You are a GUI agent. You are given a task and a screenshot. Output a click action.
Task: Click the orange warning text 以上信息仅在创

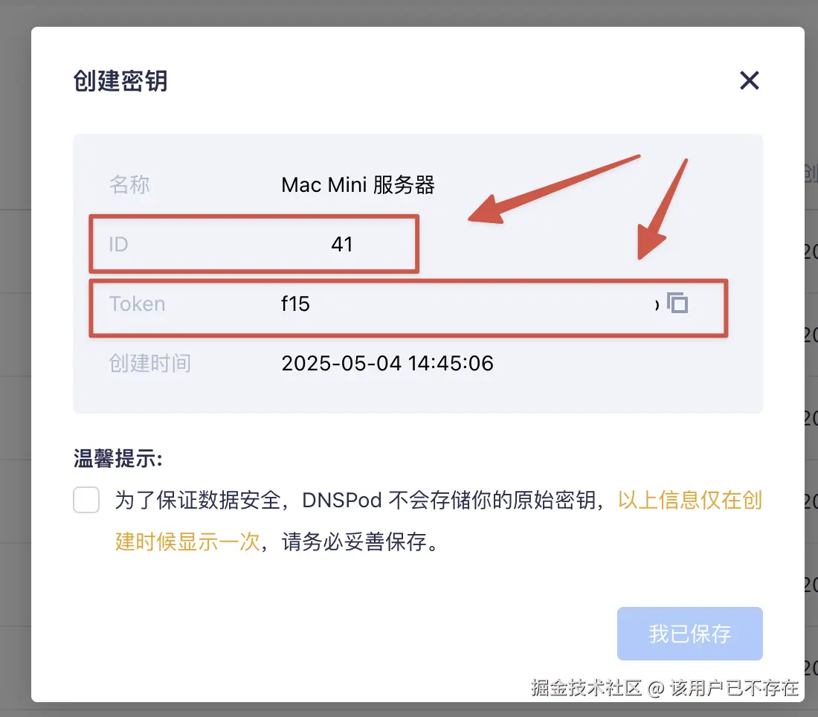[690, 500]
